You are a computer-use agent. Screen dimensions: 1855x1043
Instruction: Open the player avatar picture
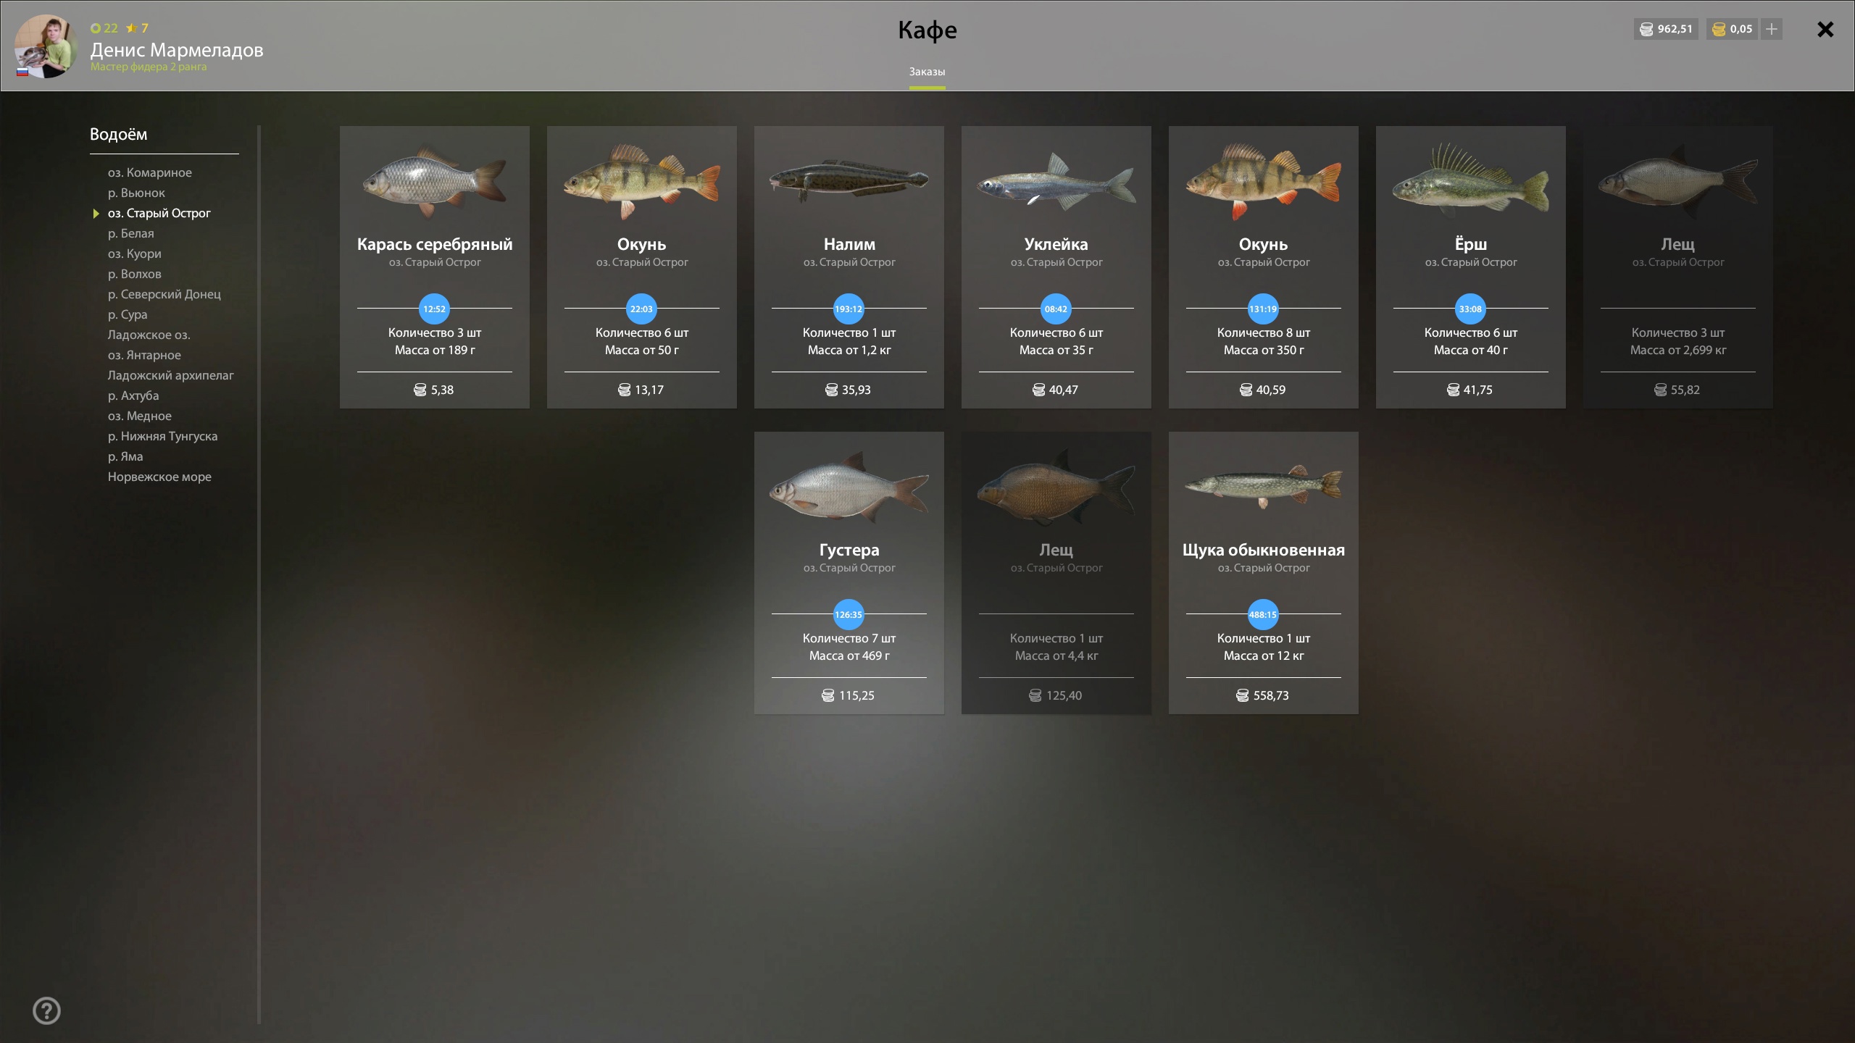point(46,46)
